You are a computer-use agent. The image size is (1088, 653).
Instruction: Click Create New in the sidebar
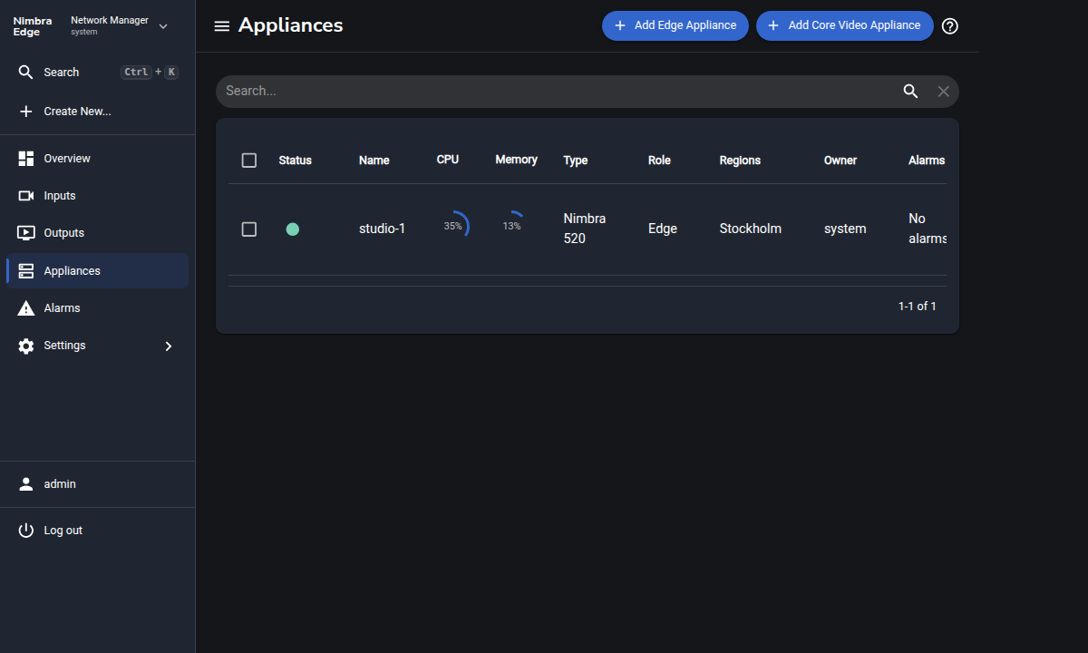pyautogui.click(x=98, y=112)
